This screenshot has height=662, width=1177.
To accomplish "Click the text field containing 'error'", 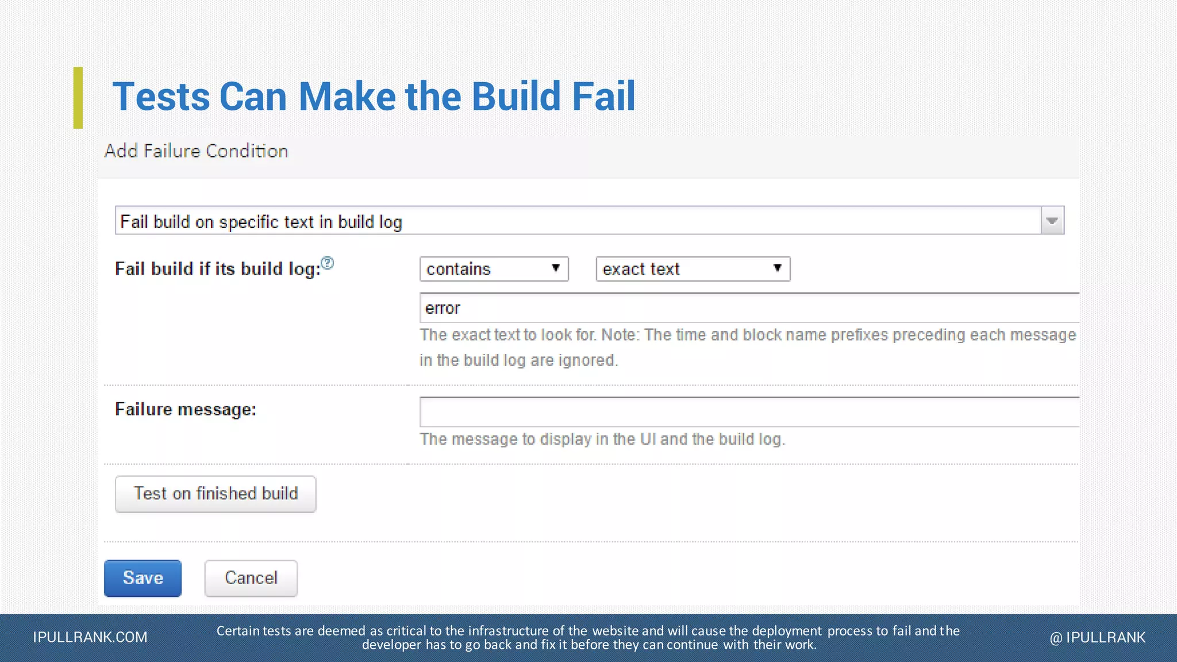I will click(749, 308).
